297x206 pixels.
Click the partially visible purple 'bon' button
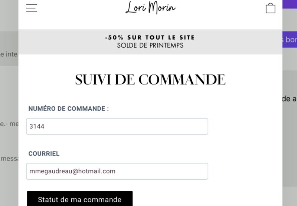pos(290,40)
